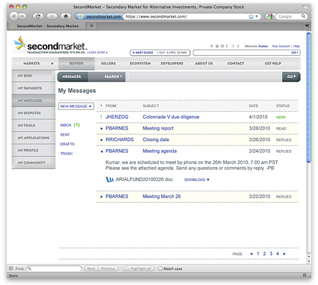Click the lock icon in status bar

(304, 275)
